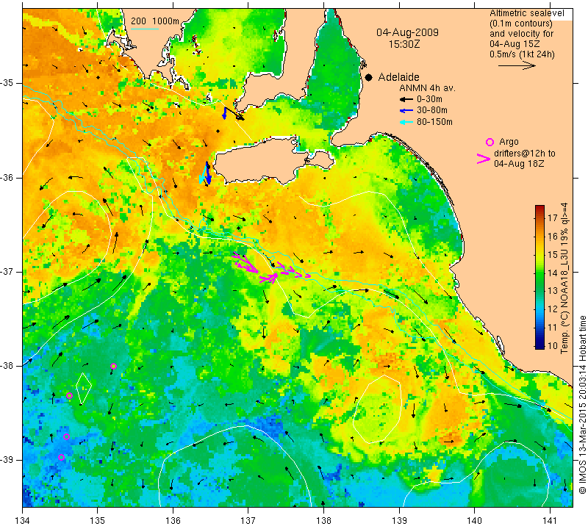Click the '80-150m' depth label
This screenshot has height=529, width=588.
434,122
